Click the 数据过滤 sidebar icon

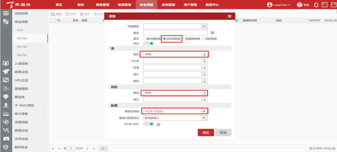(x=6, y=131)
